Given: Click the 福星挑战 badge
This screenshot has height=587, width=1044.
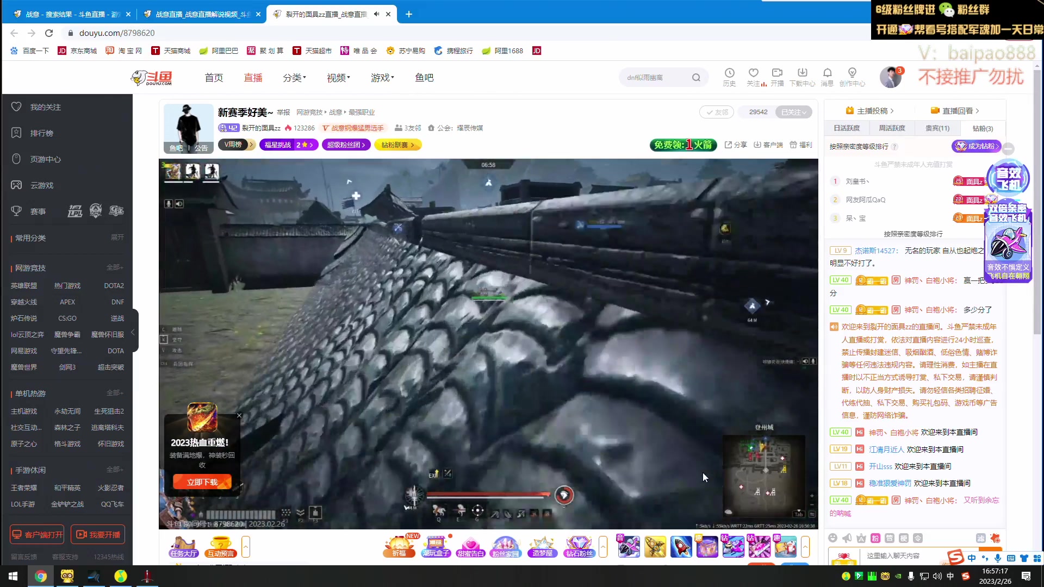Looking at the screenshot, I should [x=289, y=145].
